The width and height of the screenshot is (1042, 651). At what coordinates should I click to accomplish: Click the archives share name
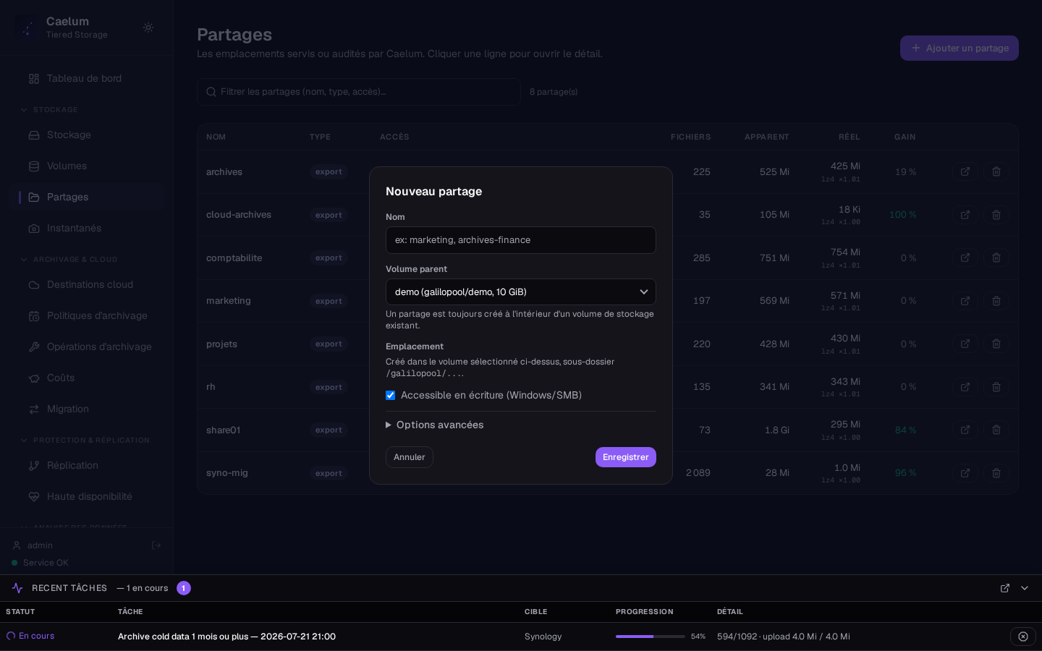click(224, 172)
